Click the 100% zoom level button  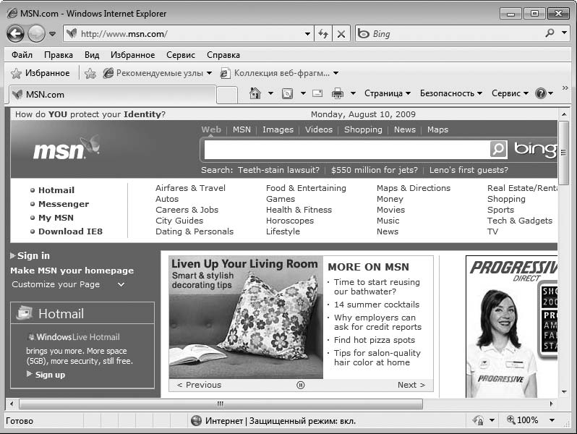pos(522,420)
